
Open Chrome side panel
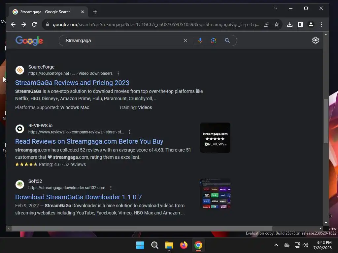click(x=300, y=24)
